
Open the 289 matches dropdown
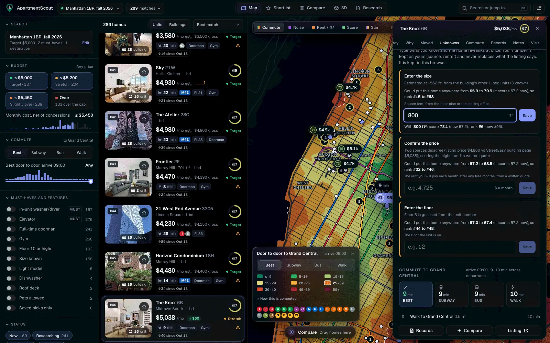click(145, 8)
